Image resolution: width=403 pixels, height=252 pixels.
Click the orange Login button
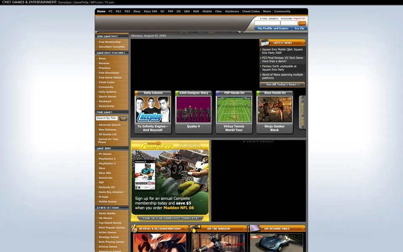[302, 23]
